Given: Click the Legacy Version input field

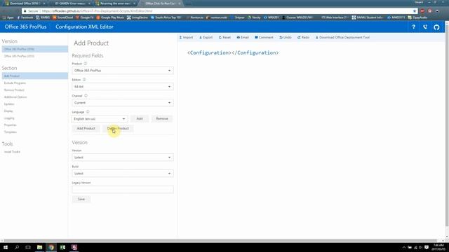Looking at the screenshot, I should pyautogui.click(x=123, y=190).
